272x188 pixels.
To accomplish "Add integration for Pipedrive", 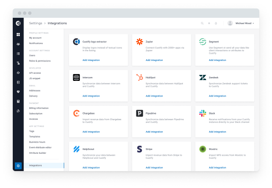I will point(154,132).
